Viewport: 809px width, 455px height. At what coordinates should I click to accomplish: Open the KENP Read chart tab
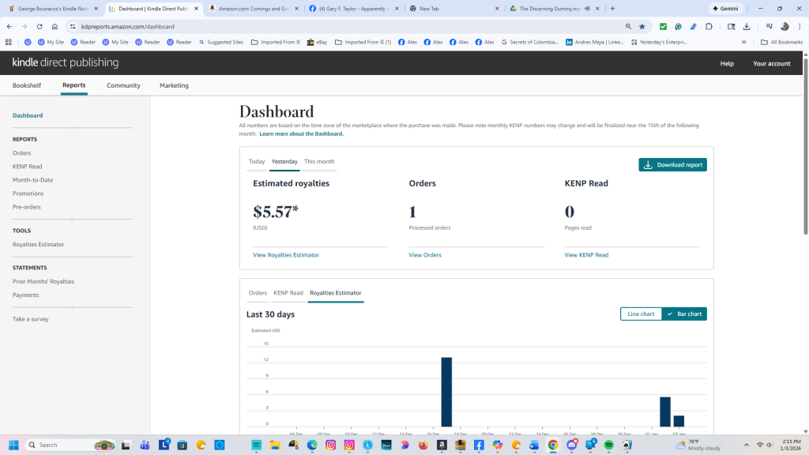point(288,293)
